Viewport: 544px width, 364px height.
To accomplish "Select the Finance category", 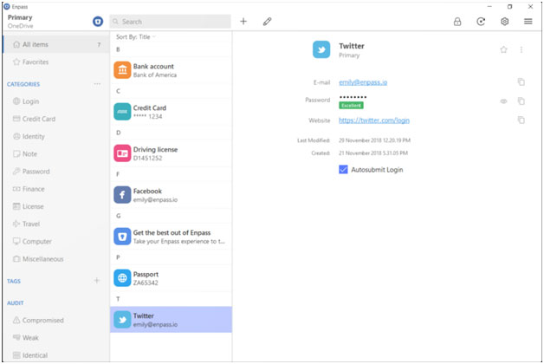I will coord(55,189).
